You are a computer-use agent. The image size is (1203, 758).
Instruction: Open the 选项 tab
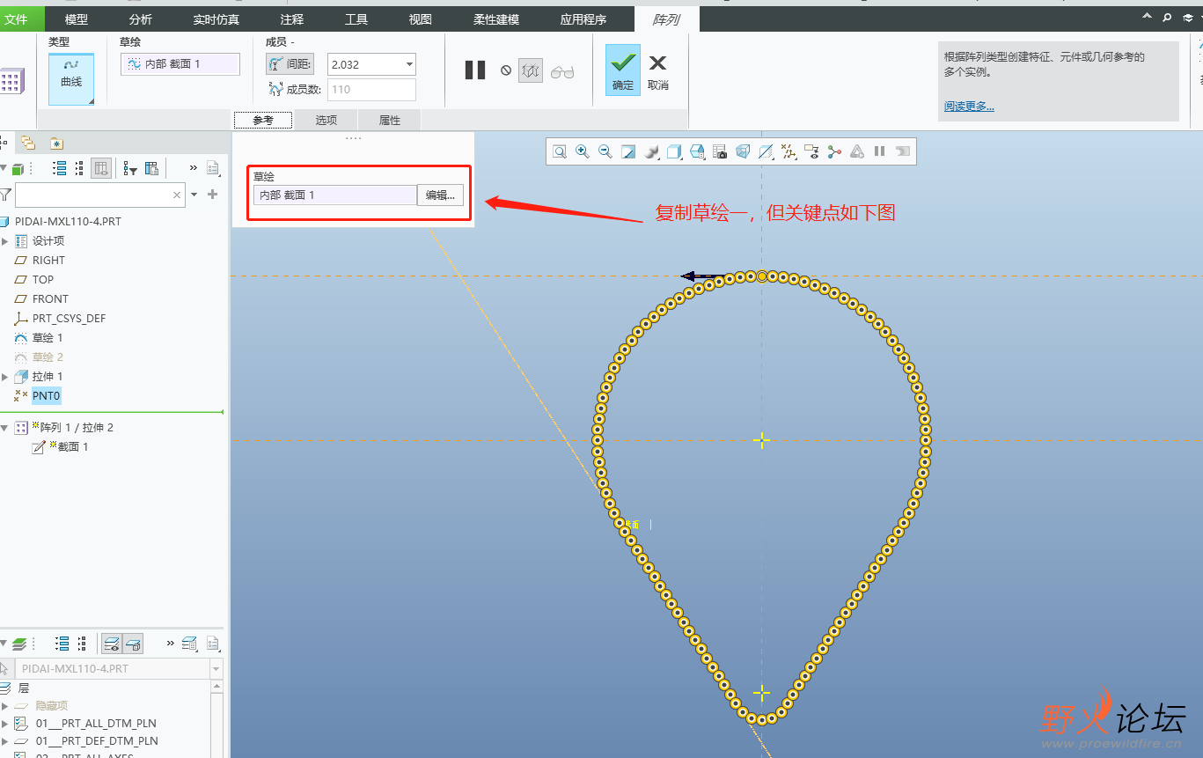326,120
